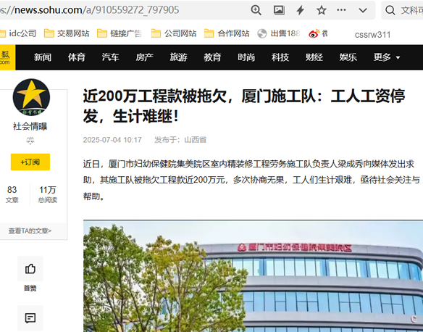Viewport: 423px width, 332px height.
Task: Go to the 科技 navigation tab
Action: [280, 57]
